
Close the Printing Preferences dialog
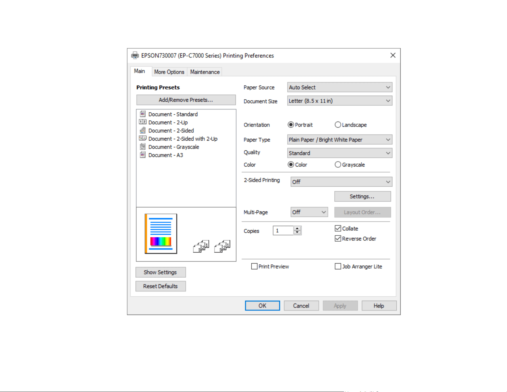pos(393,55)
